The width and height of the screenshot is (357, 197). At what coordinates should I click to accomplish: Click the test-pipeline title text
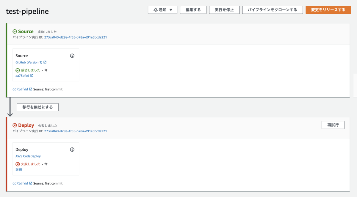click(27, 12)
